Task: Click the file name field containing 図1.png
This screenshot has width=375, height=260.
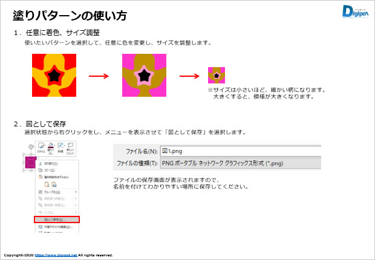Action: (x=240, y=151)
